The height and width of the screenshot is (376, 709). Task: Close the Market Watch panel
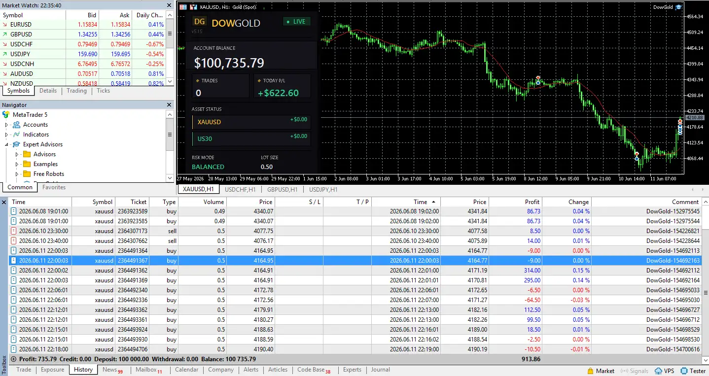click(x=170, y=5)
